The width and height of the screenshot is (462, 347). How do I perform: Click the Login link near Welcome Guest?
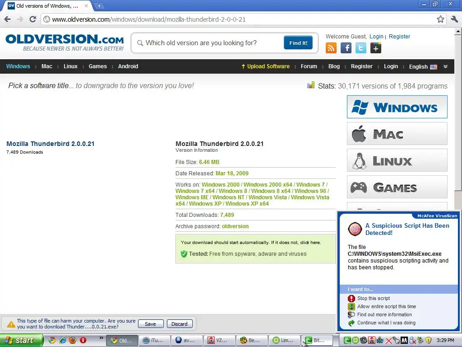tap(376, 37)
